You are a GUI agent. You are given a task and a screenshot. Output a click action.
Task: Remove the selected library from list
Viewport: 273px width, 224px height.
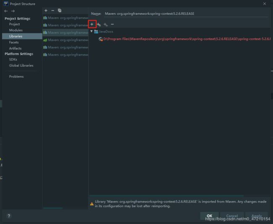point(53,11)
